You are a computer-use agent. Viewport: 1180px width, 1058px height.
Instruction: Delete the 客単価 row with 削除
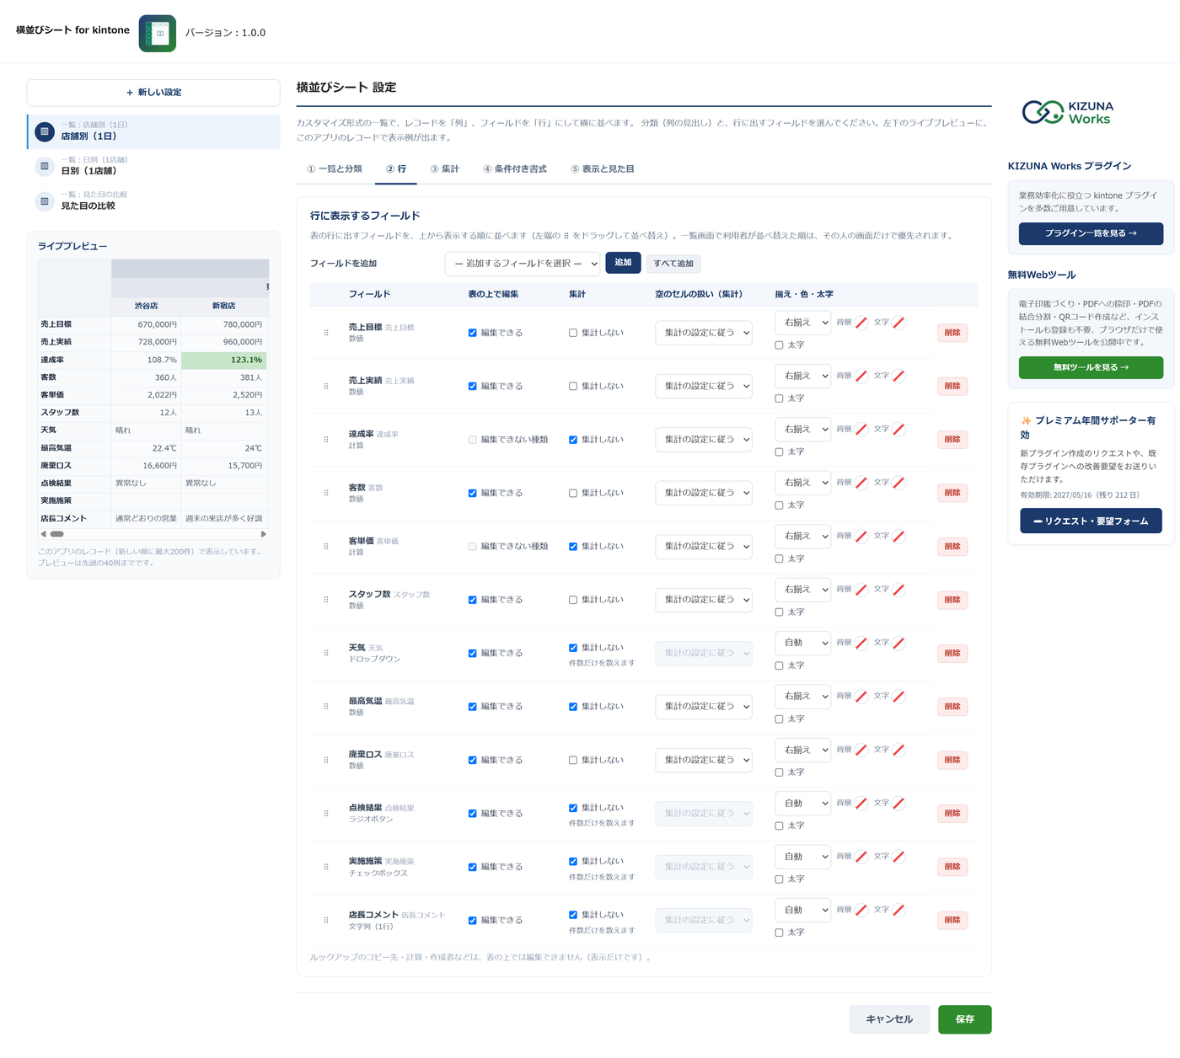click(952, 547)
